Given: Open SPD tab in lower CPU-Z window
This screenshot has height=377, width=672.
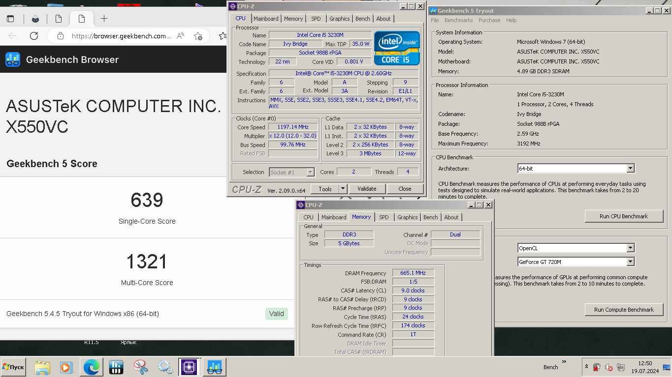Looking at the screenshot, I should pos(384,217).
